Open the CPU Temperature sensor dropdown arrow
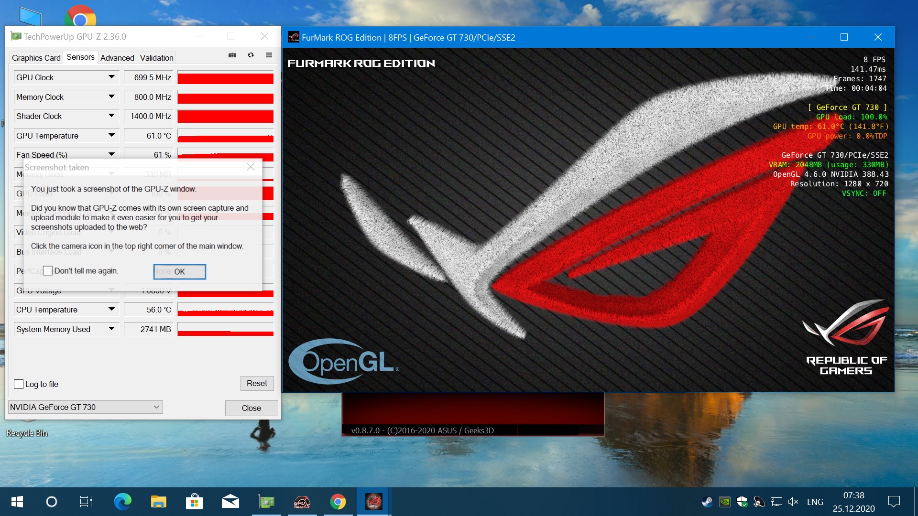Image resolution: width=918 pixels, height=516 pixels. pyautogui.click(x=111, y=309)
